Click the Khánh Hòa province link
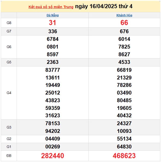 [x=124, y=15]
